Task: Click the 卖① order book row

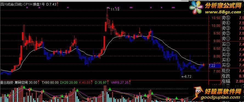Action: pyautogui.click(x=233, y=38)
